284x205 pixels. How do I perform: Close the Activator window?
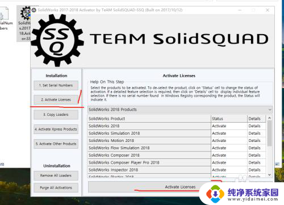tap(268, 10)
